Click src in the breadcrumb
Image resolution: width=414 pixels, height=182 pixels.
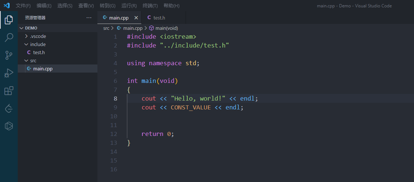(x=106, y=28)
